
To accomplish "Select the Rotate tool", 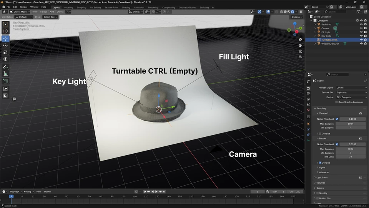I will (5, 45).
